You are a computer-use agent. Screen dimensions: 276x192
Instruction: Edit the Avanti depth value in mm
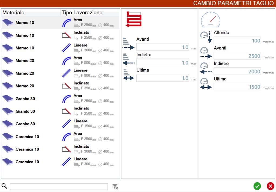[163, 47]
